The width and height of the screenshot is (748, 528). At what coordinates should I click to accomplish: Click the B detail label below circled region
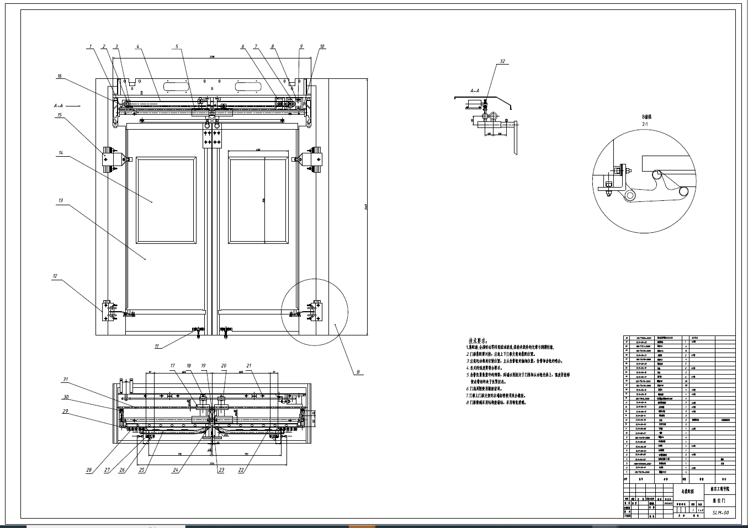pyautogui.click(x=358, y=372)
